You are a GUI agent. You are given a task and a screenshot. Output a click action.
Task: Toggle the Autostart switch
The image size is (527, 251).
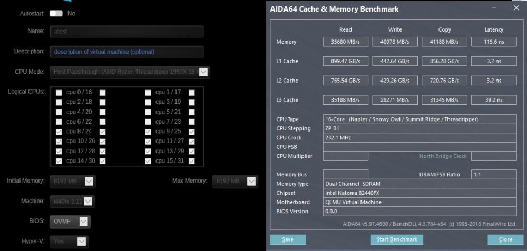(56, 13)
